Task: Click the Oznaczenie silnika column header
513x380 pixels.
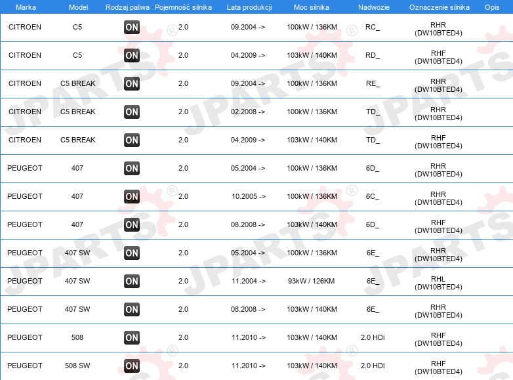Action: 440,7
